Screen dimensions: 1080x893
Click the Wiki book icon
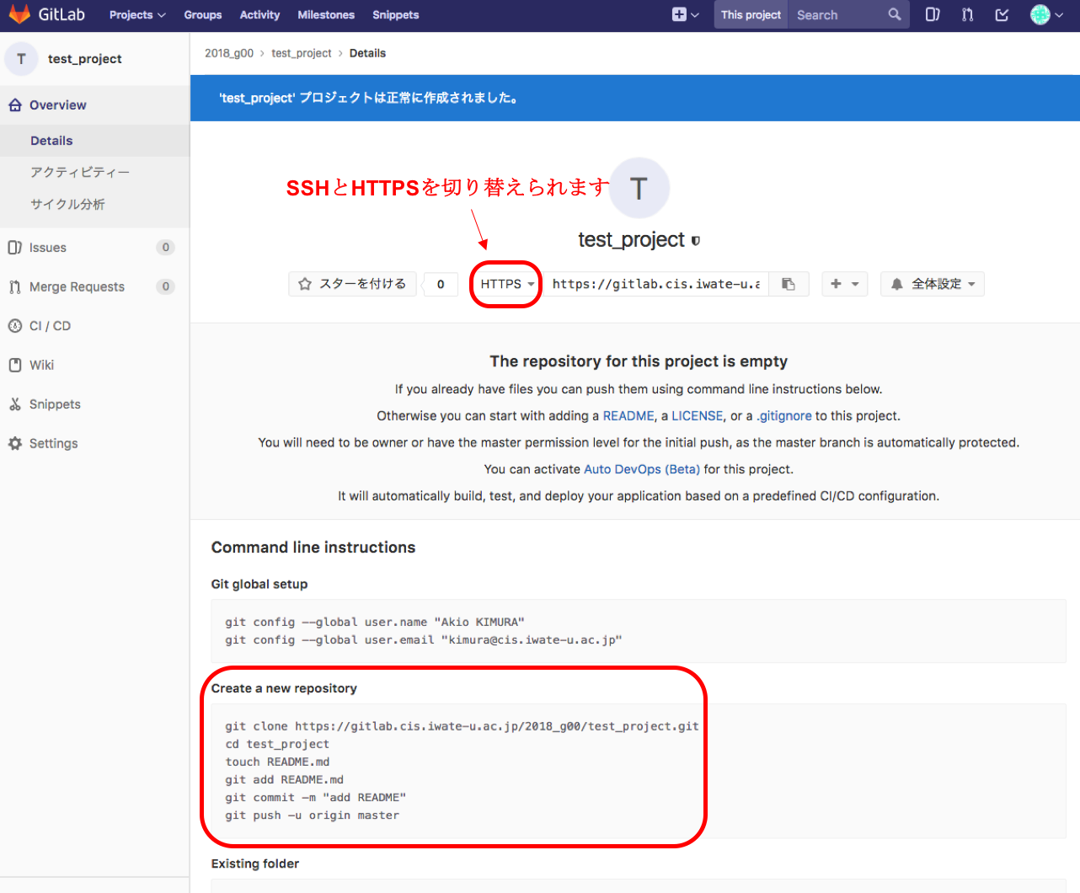pyautogui.click(x=15, y=365)
